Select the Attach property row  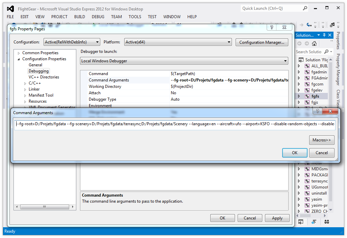184,93
